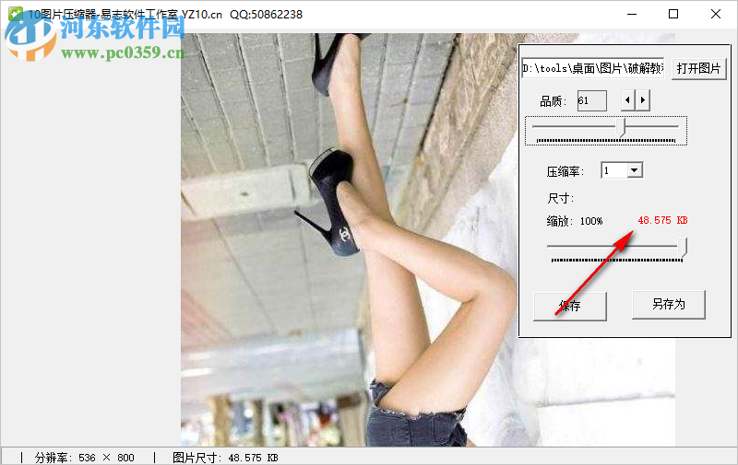The width and height of the screenshot is (738, 465).
Task: Click the 另存为 button
Action: click(668, 305)
